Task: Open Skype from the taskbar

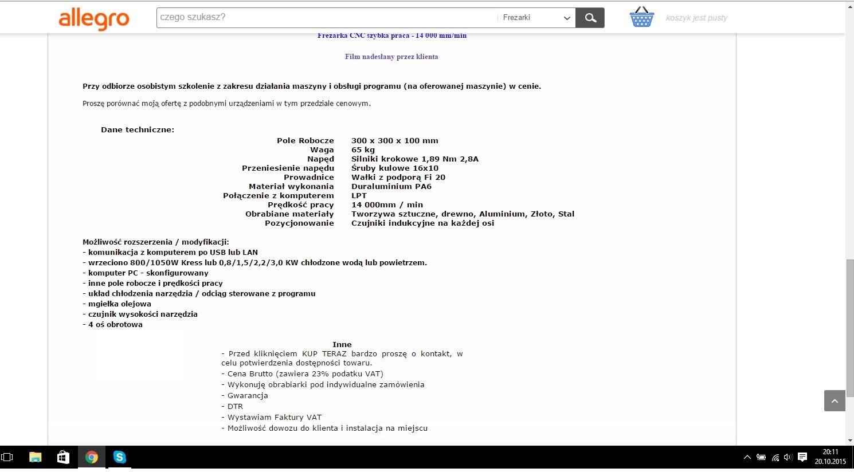Action: click(119, 457)
